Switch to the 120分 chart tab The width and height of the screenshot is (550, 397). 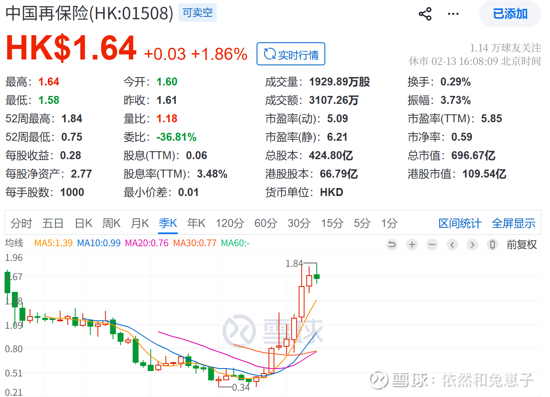(x=230, y=224)
